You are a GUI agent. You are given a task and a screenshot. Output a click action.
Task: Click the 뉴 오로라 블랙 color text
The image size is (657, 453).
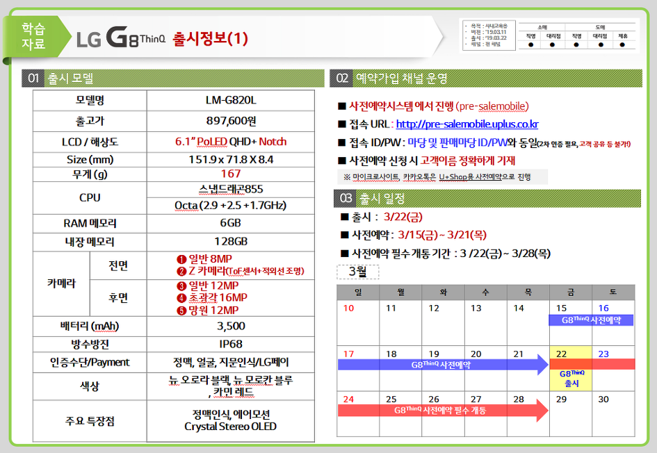[199, 380]
